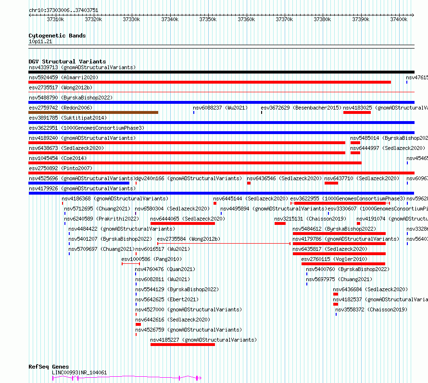This screenshot has height=383, width=428.
Task: Click nsv6240589 (Prakrithi2022) label
Action: (101, 219)
